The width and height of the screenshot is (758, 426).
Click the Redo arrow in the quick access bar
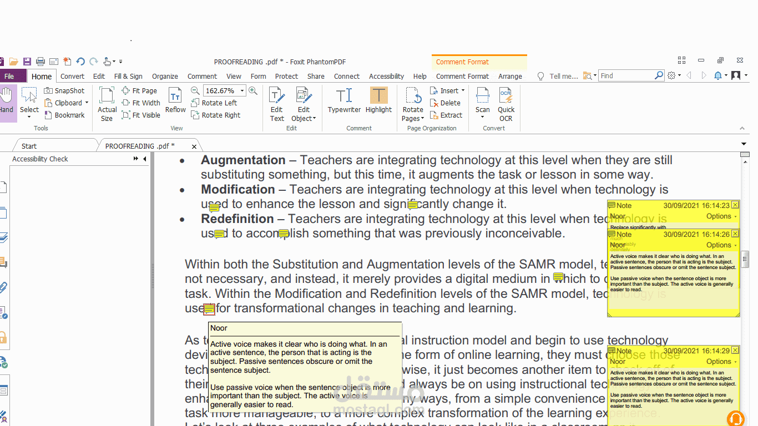point(94,62)
